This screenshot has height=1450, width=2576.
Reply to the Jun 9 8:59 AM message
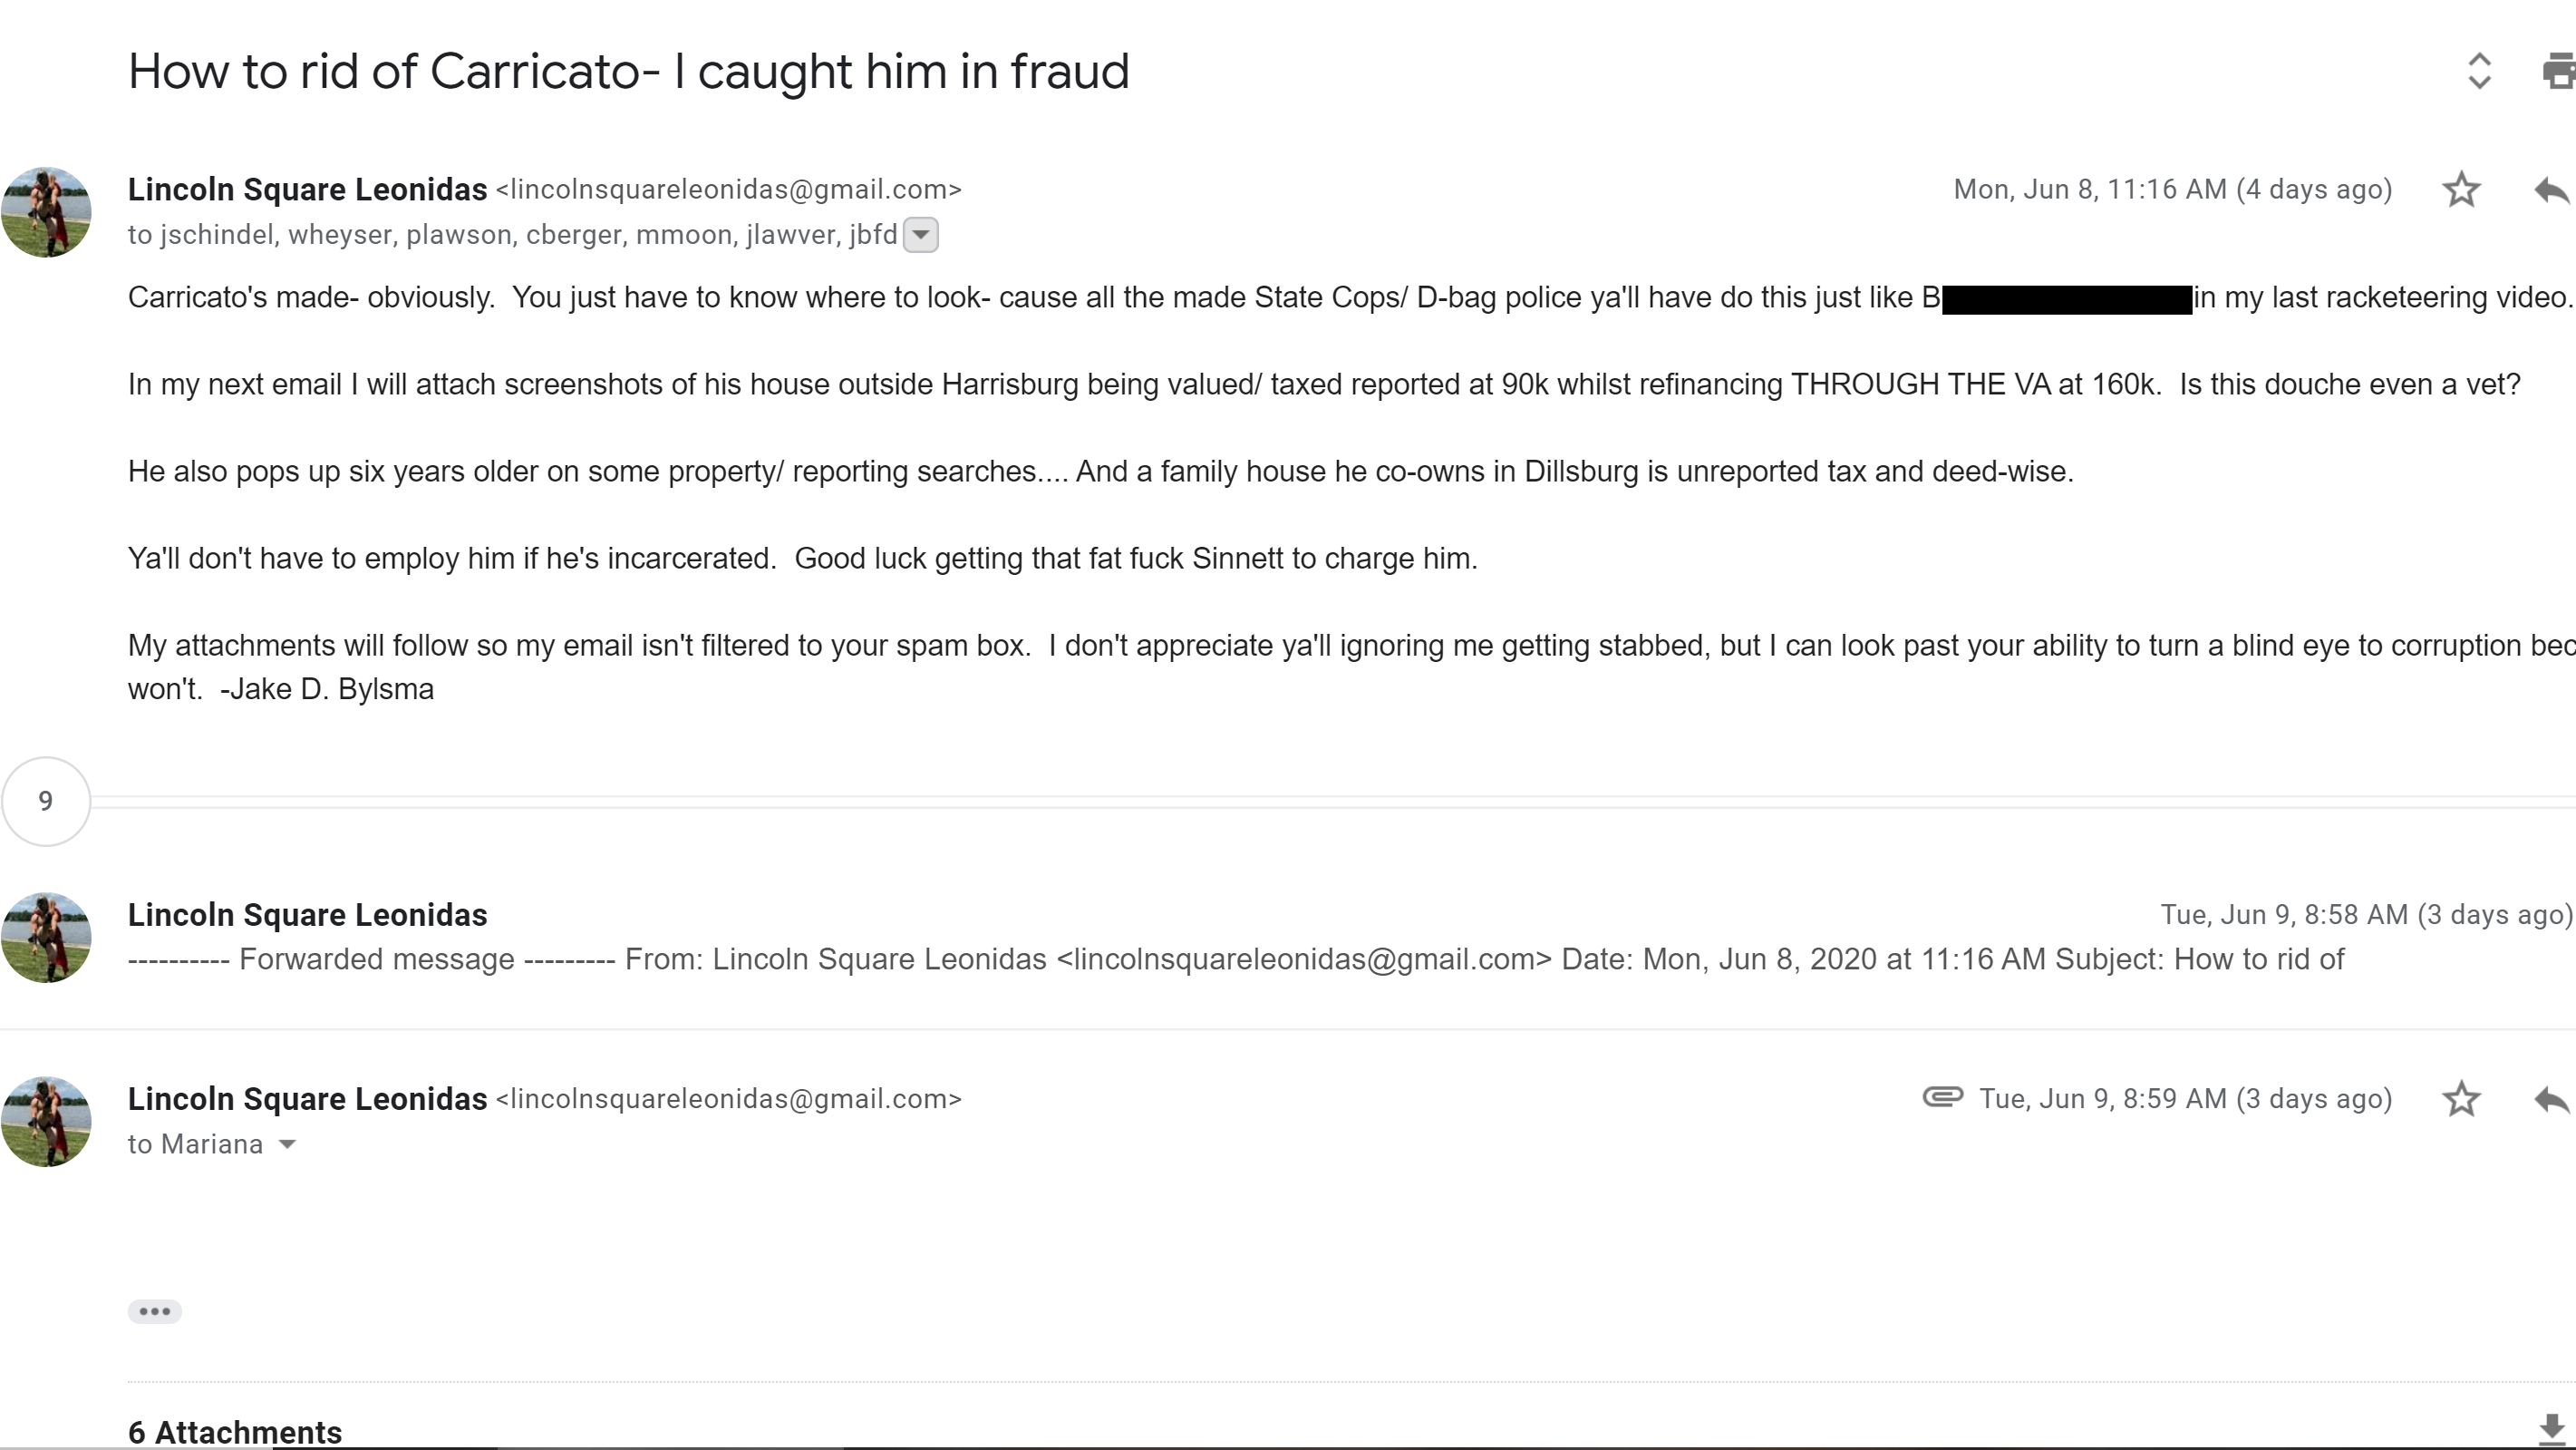(2552, 1099)
